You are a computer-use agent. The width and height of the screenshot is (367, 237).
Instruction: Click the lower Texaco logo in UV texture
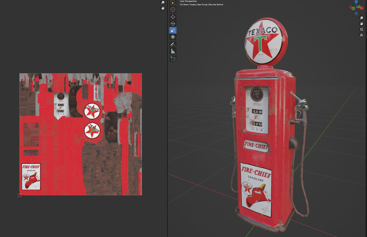[x=92, y=130]
